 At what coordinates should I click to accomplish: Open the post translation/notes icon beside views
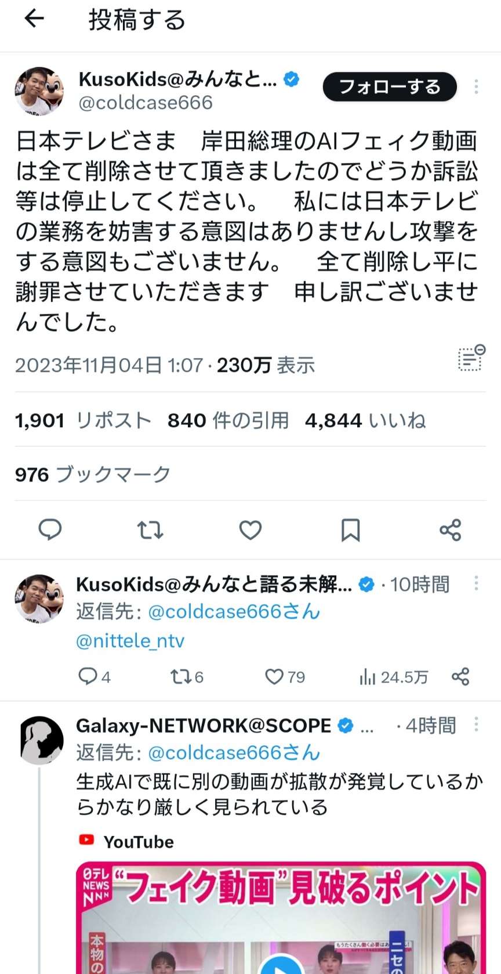click(x=471, y=358)
